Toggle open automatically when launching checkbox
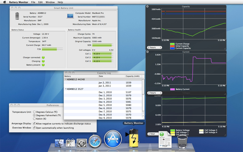 (x=34, y=128)
